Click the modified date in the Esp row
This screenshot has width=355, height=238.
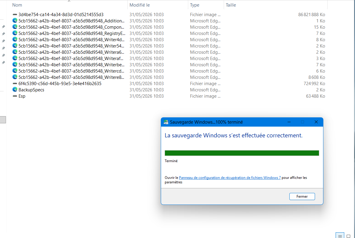coord(146,96)
